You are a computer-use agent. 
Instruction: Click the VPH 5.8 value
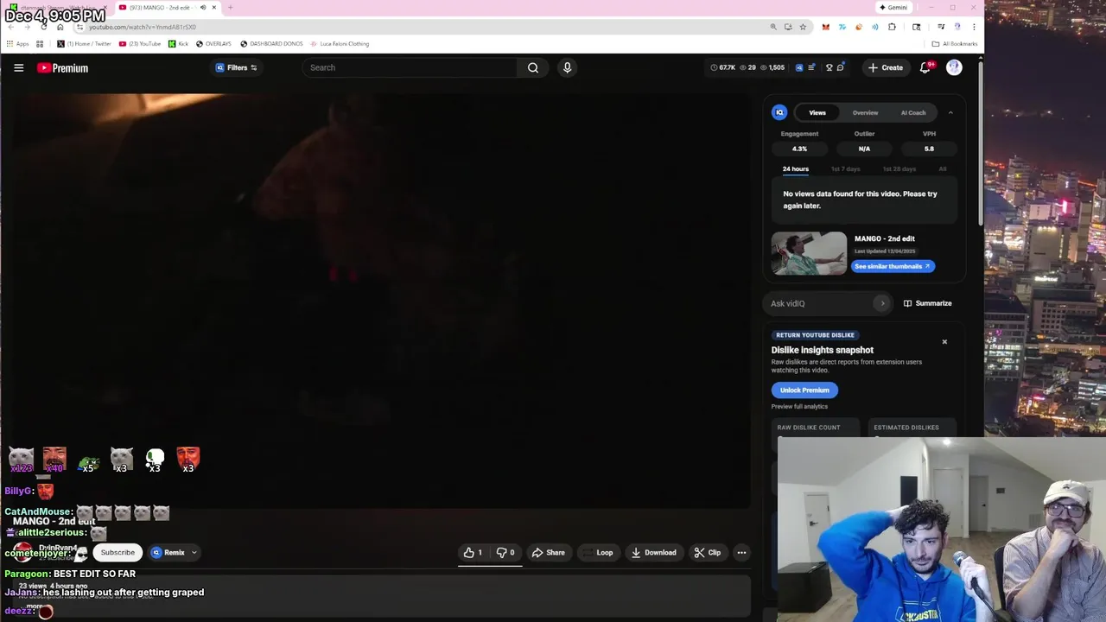[x=929, y=149]
